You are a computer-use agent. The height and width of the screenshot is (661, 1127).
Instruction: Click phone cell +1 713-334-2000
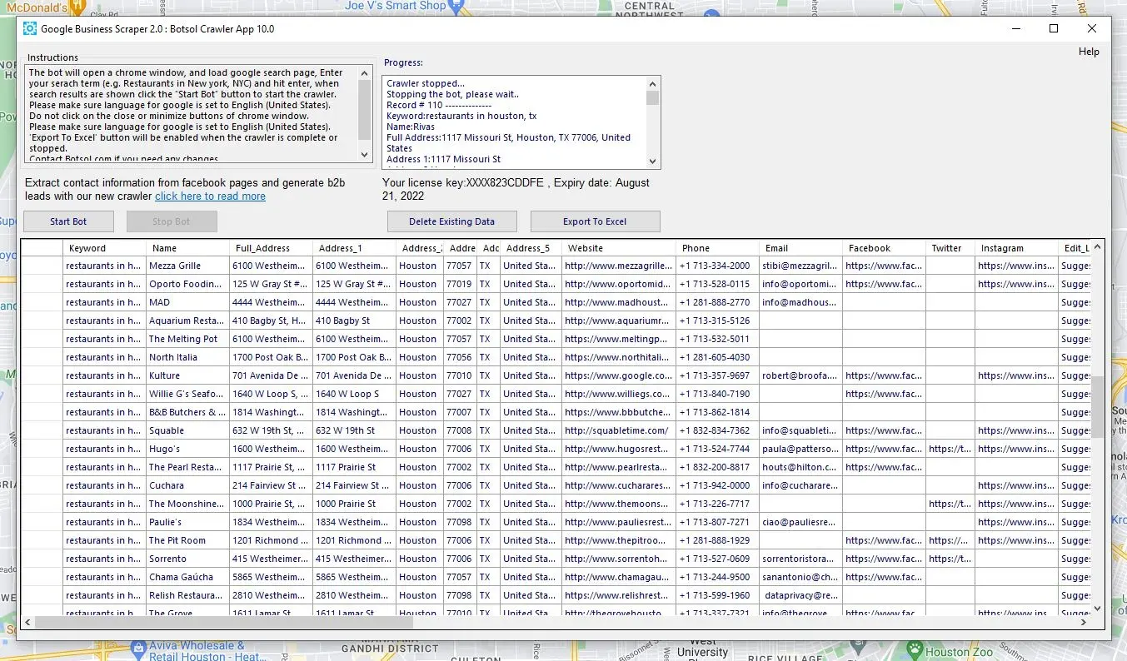(x=718, y=266)
